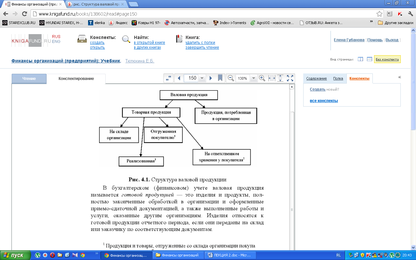Collapse the right side panel arrow
Screen dimensions: 416x260
click(x=399, y=77)
